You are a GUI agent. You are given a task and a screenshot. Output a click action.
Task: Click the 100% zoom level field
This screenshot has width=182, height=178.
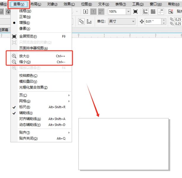pos(117,12)
